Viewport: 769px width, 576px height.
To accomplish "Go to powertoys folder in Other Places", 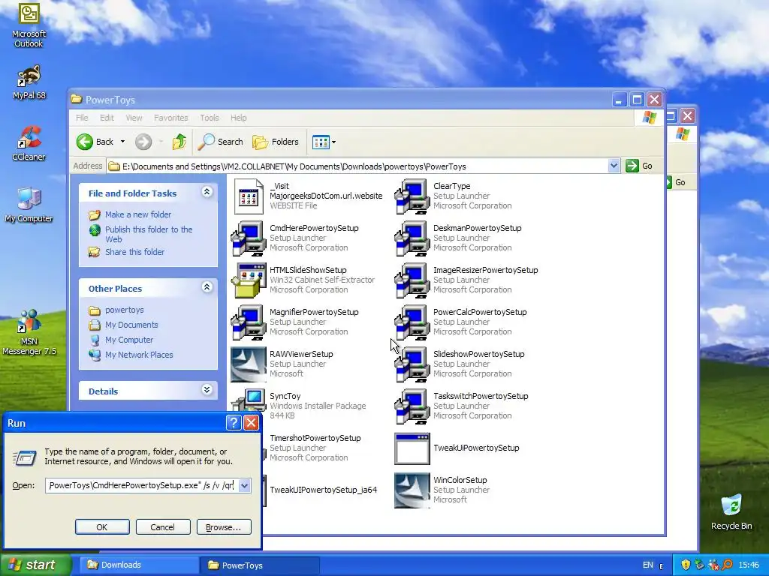I will point(125,310).
